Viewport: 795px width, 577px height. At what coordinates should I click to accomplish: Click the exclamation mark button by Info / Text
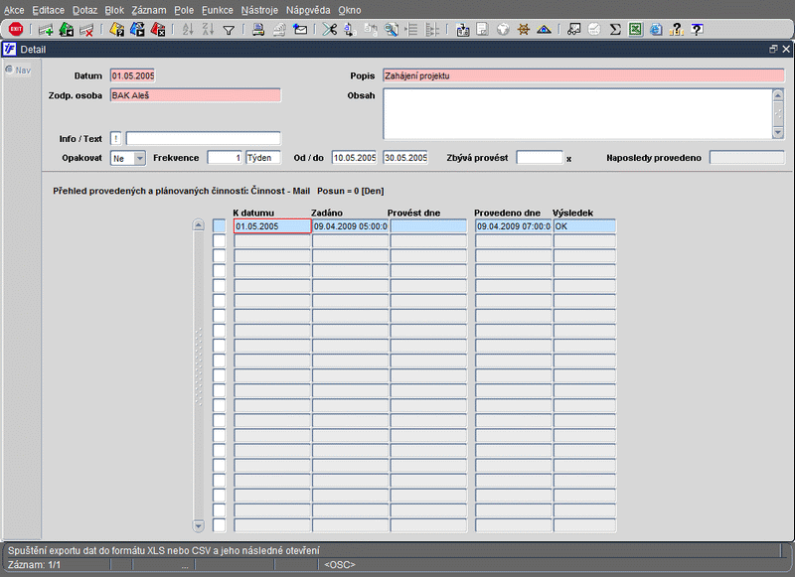[115, 139]
